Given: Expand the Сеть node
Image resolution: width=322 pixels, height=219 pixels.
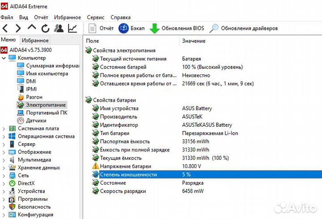Looking at the screenshot, I should (x=4, y=176).
